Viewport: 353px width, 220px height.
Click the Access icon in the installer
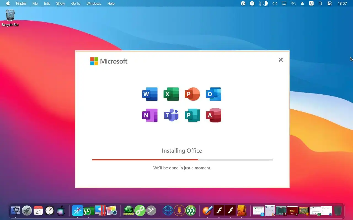click(213, 115)
